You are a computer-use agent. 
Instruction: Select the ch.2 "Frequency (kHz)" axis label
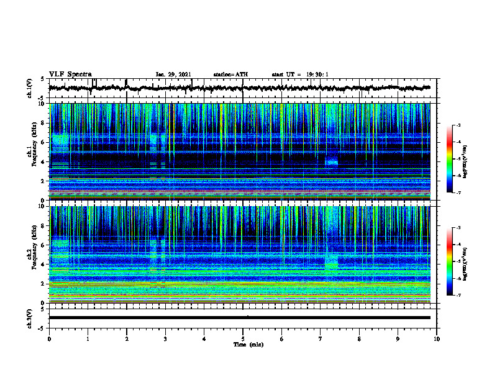pos(34,247)
